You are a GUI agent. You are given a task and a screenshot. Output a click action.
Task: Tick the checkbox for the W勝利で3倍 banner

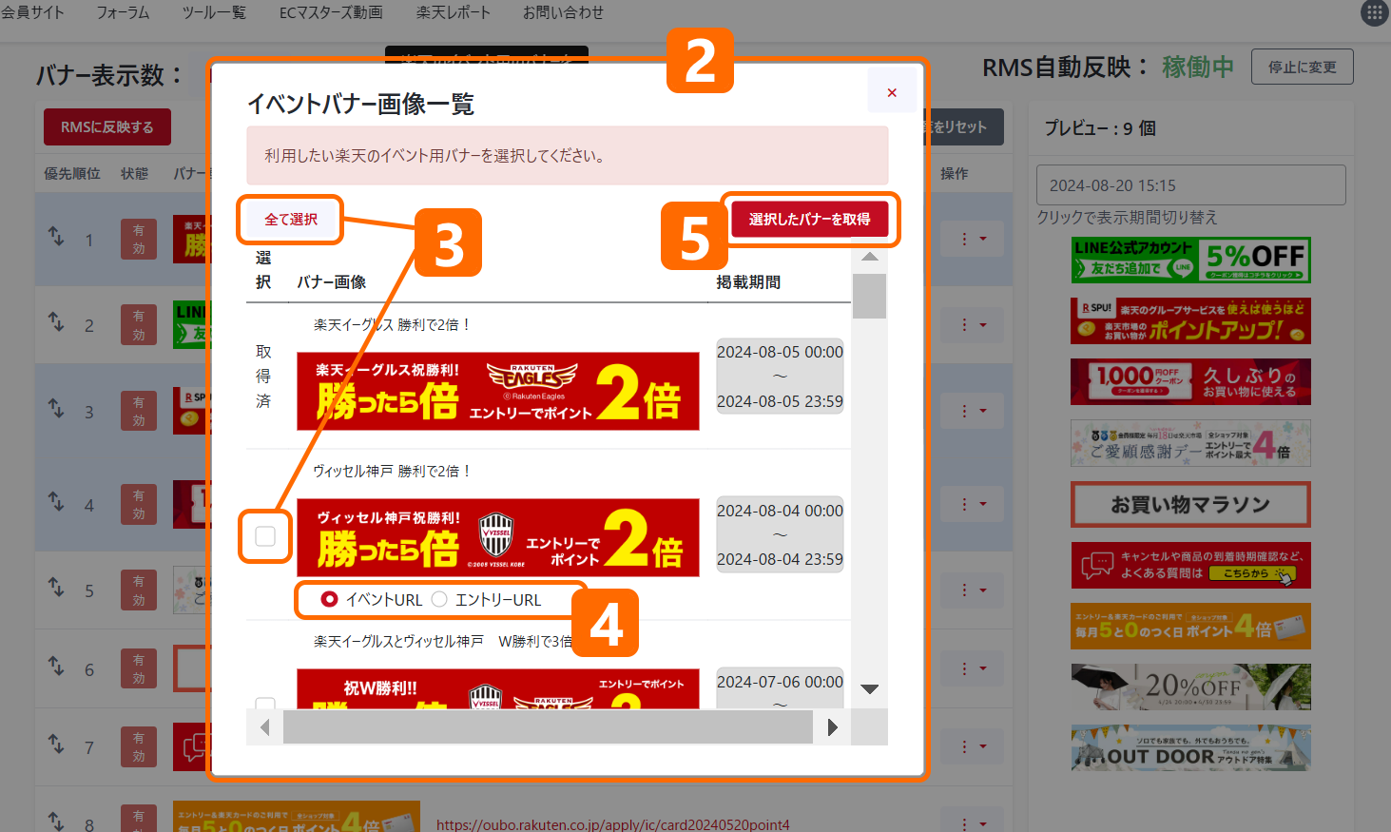[265, 704]
